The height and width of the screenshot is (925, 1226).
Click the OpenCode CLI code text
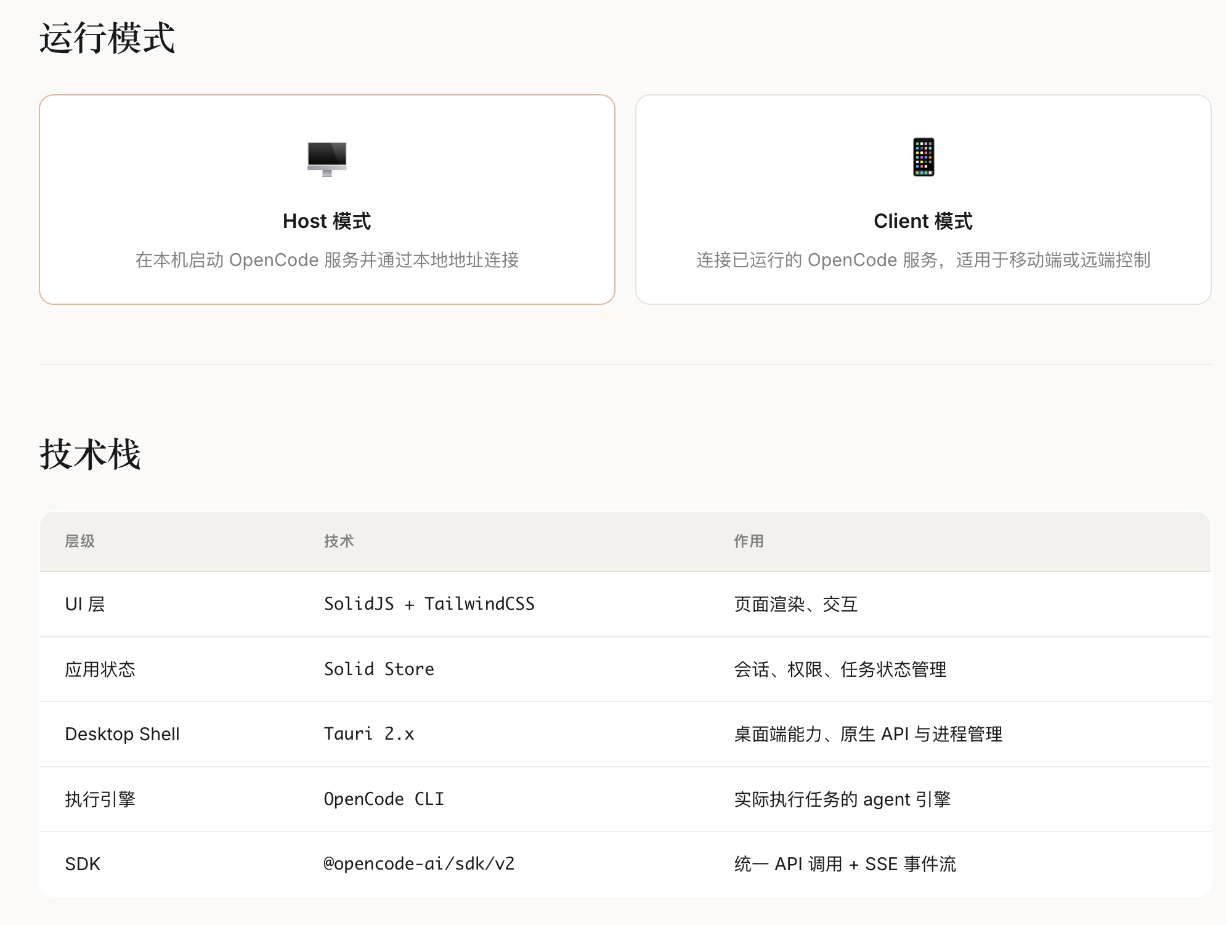tap(384, 799)
